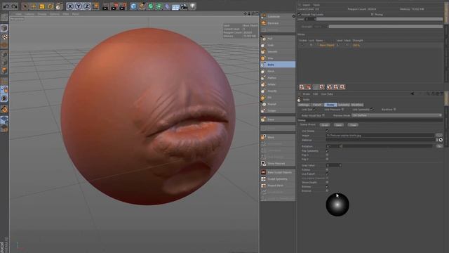Screen dimensions: 449x253
Task: Select the Subdivide sculpt command
Action: pos(278,16)
